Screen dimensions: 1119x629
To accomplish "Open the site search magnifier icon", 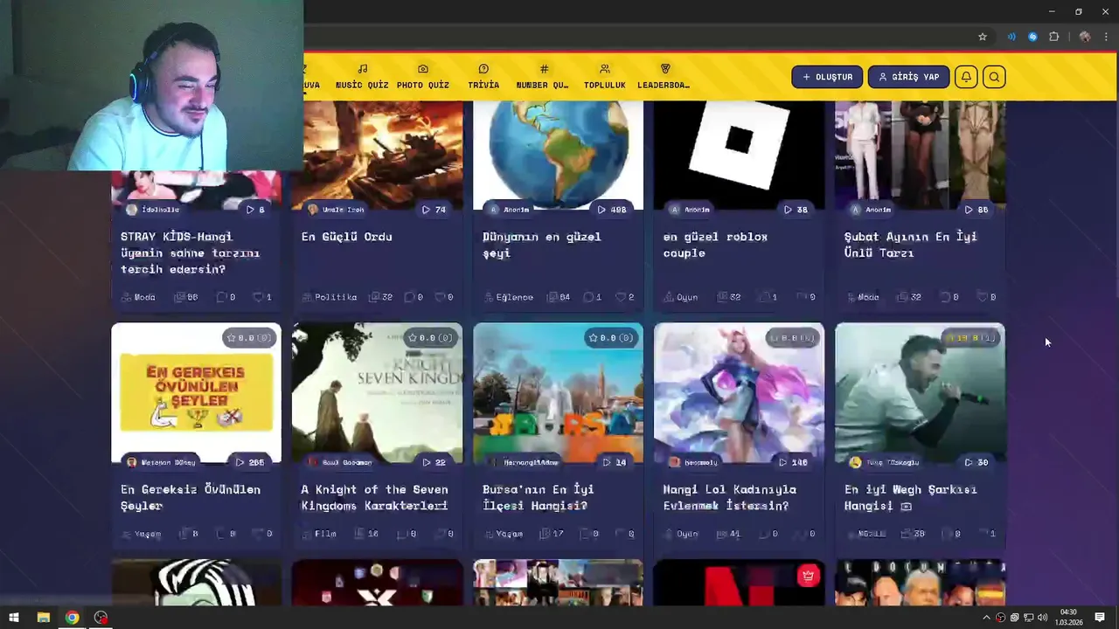I will click(994, 77).
